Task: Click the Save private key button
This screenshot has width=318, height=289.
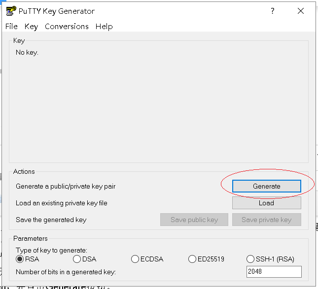Action: [x=266, y=220]
